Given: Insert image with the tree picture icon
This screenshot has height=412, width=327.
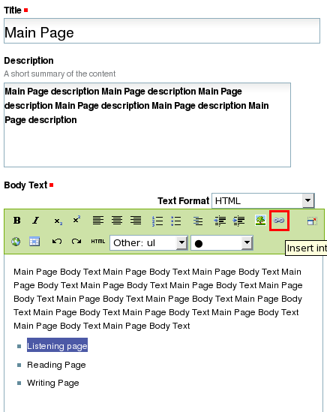Looking at the screenshot, I should coord(260,221).
